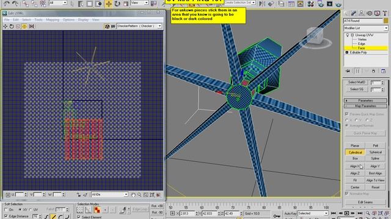Viewport: 391px width, 219px height.
Task: Click Zoom magnifier tool in Edit UVWs
Action: (139, 195)
